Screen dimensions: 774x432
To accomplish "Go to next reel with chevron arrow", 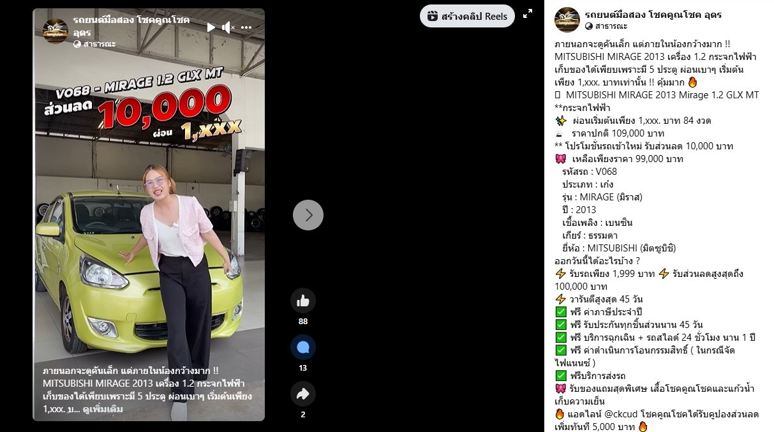I will point(308,215).
